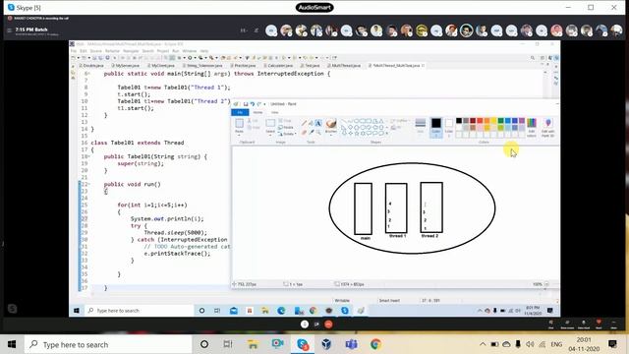The image size is (629, 354).
Task: Click the volume speaker icon in system tray
Action: click(530, 344)
